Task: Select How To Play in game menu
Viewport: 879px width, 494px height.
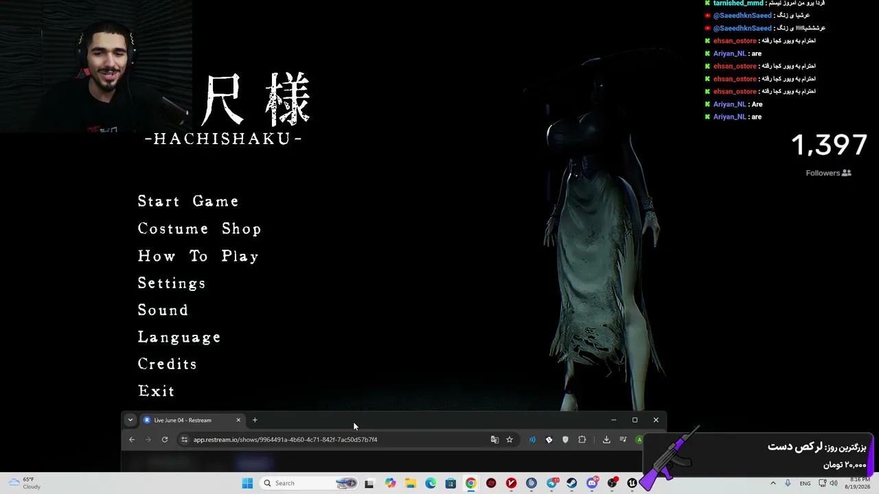Action: point(198,256)
